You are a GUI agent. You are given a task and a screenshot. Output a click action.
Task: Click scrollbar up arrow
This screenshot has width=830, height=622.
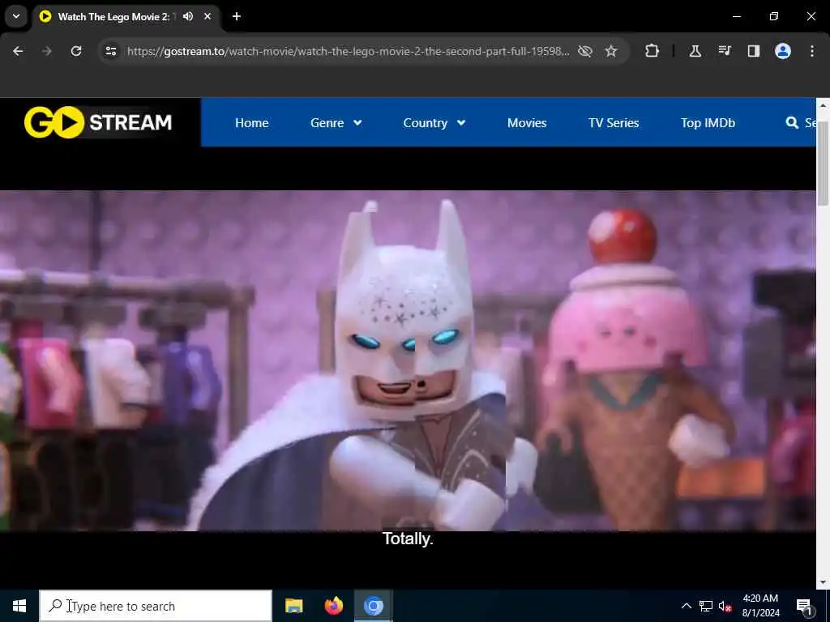pyautogui.click(x=823, y=104)
